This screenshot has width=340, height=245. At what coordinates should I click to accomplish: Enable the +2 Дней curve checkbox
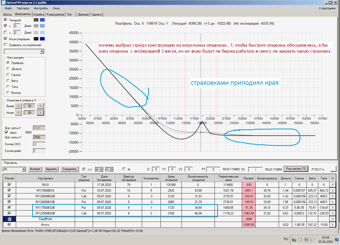click(x=6, y=33)
